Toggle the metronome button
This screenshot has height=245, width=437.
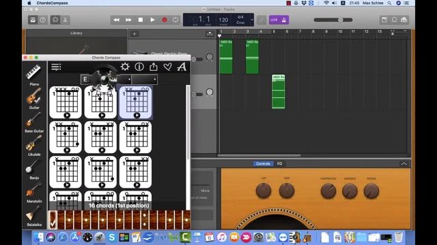coord(284,20)
